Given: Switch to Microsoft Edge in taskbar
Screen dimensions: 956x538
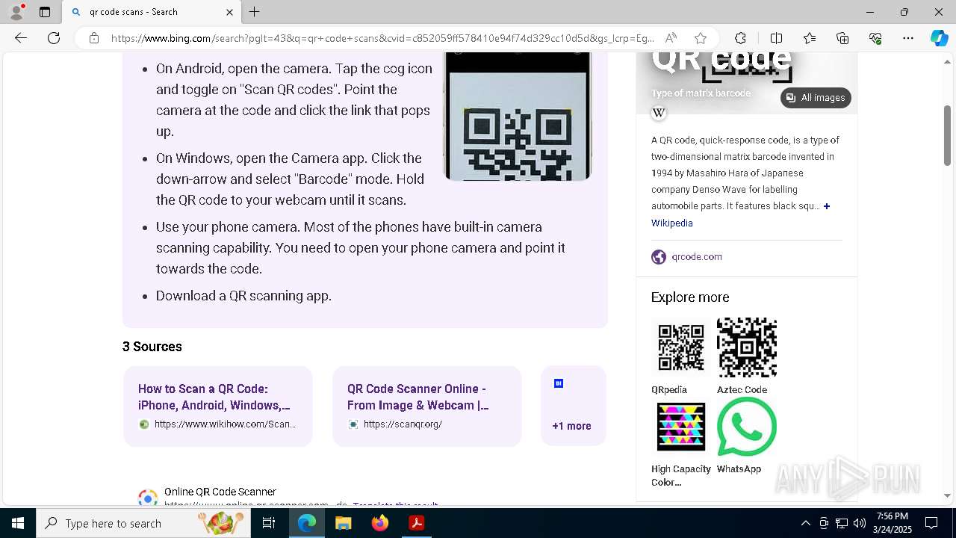Looking at the screenshot, I should (x=307, y=523).
